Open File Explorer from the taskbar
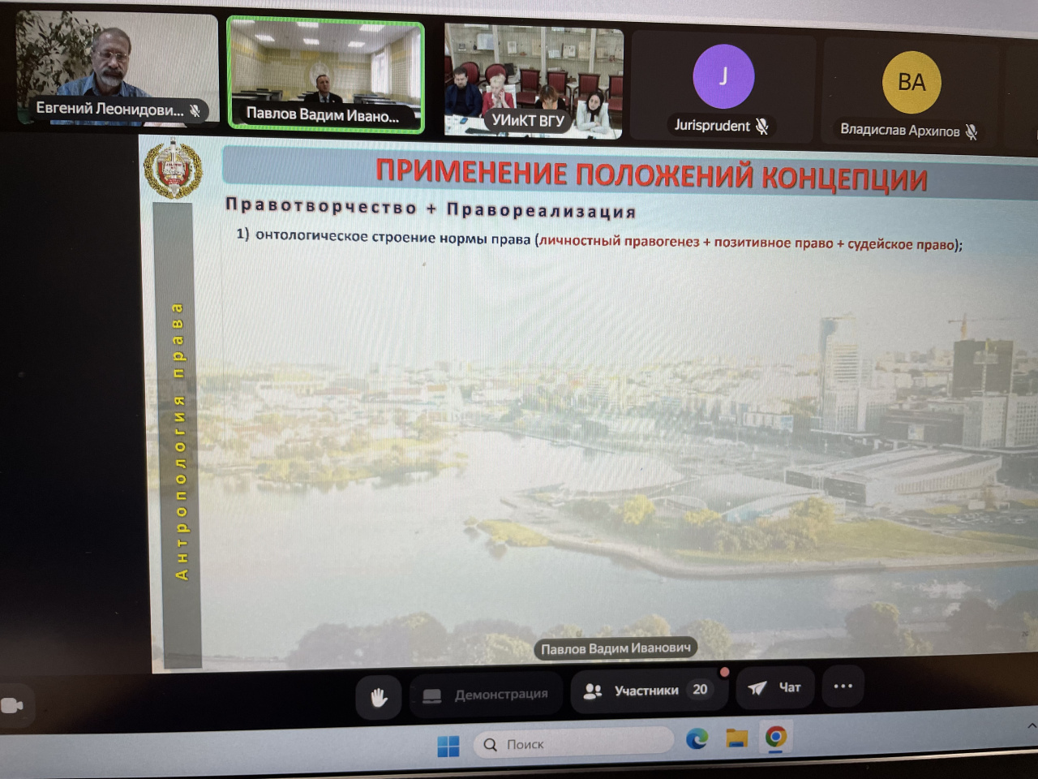Image resolution: width=1038 pixels, height=779 pixels. [x=736, y=738]
